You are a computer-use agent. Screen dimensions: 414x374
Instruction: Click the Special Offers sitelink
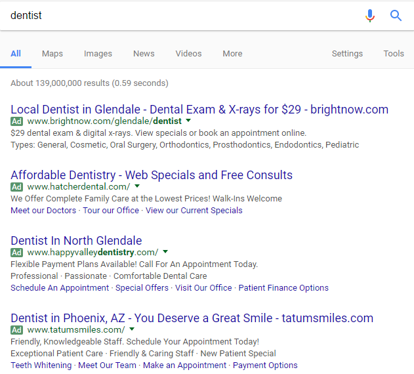tap(142, 288)
